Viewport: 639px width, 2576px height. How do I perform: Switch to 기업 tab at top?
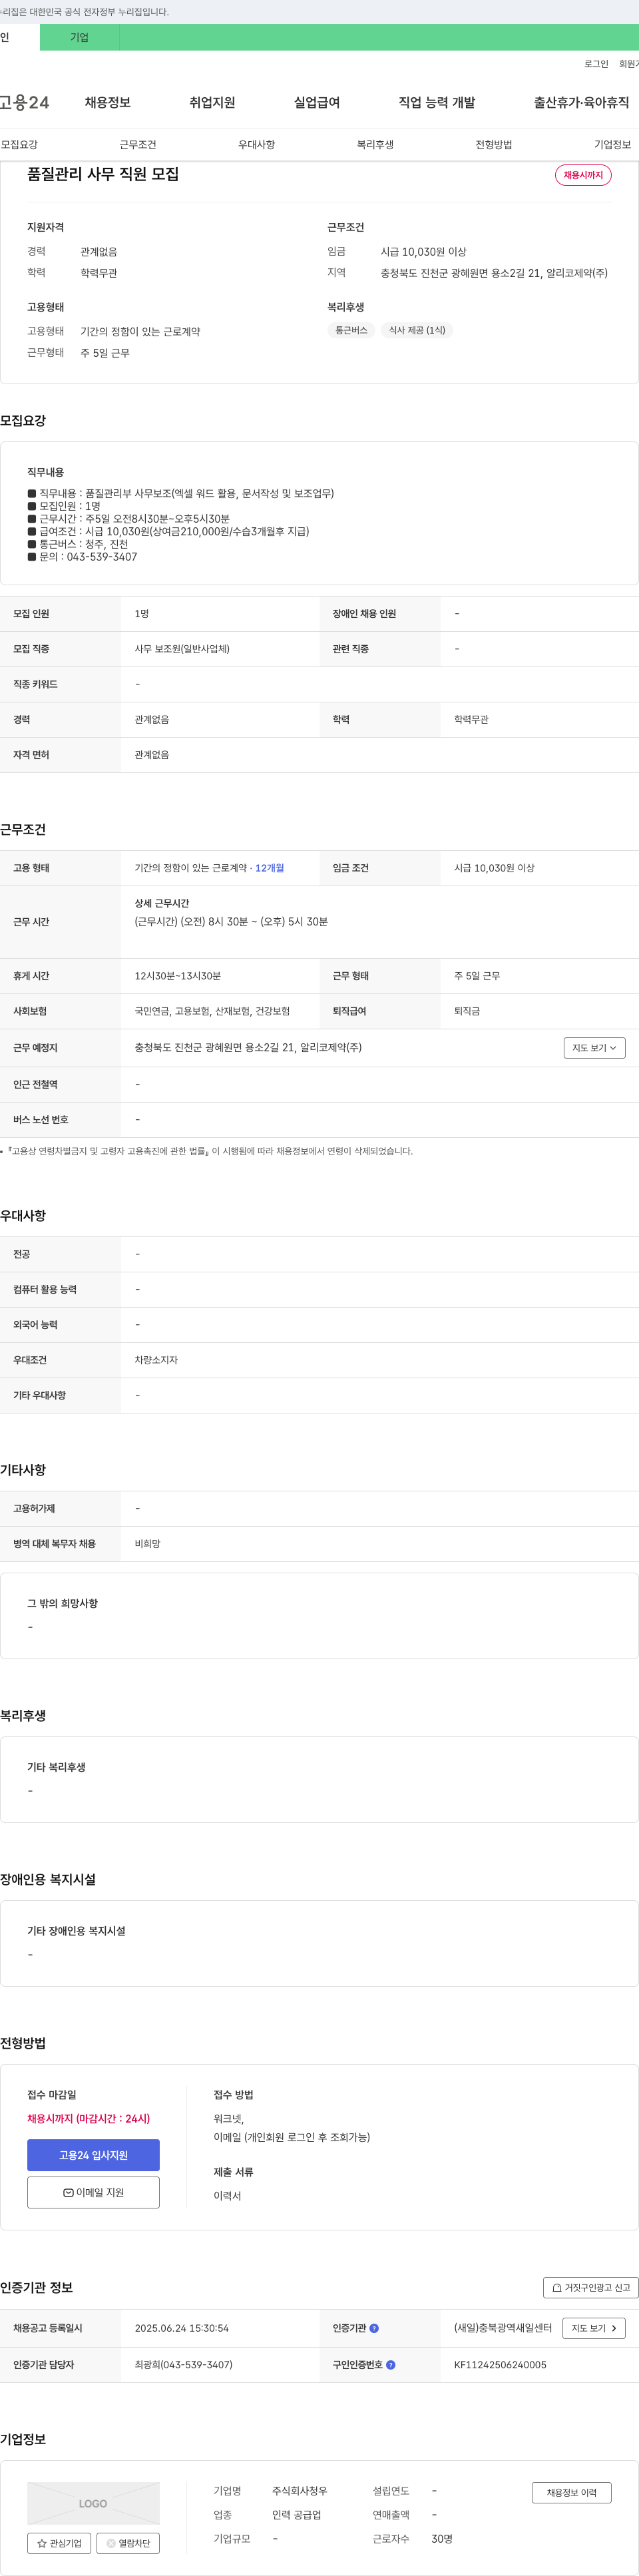[80, 37]
